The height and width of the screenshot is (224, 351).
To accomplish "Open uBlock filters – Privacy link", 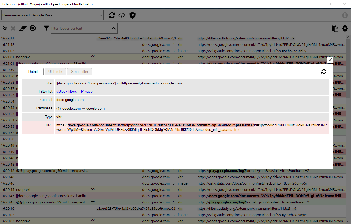I will pyautogui.click(x=74, y=91).
